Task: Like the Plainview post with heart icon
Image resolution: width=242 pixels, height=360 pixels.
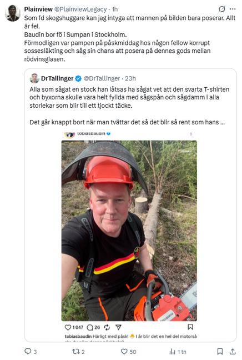Action: pyautogui.click(x=124, y=351)
